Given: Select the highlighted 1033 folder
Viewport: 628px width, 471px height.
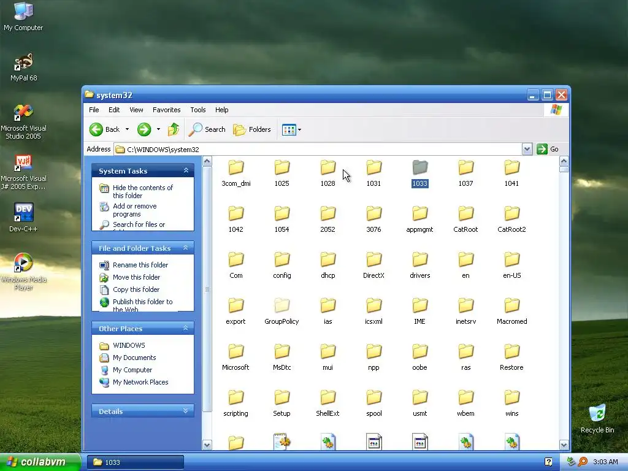Looking at the screenshot, I should tap(419, 174).
